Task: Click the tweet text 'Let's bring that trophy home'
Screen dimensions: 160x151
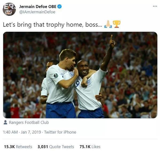Action: (43, 25)
